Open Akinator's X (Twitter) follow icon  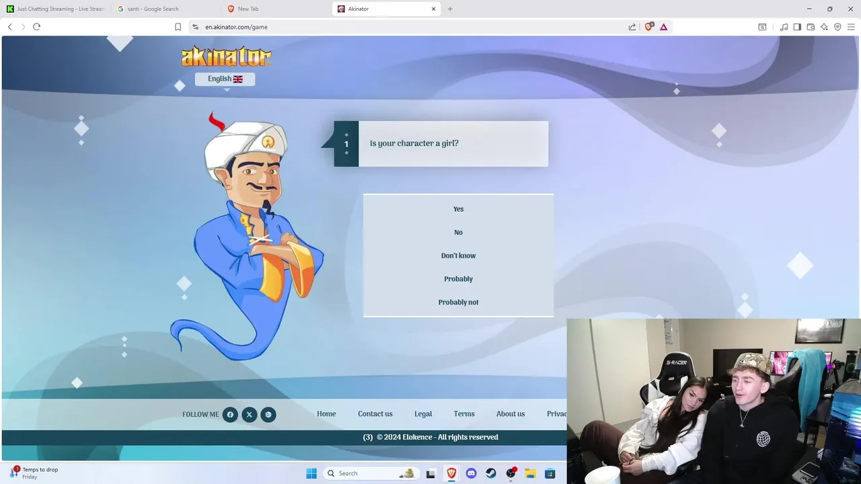[249, 415]
